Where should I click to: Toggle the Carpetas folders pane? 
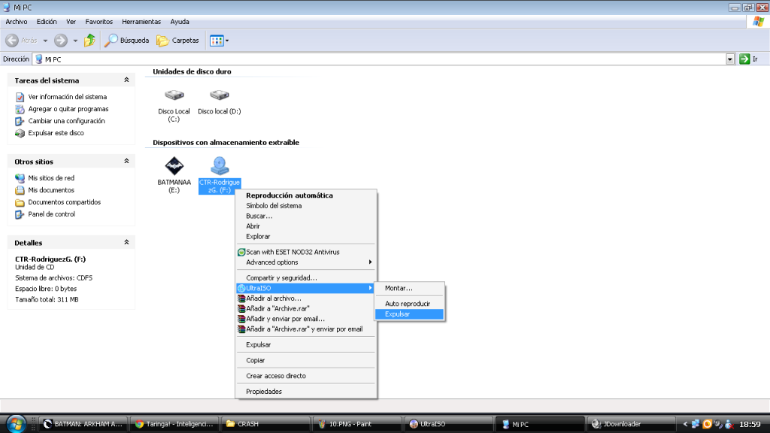click(177, 41)
